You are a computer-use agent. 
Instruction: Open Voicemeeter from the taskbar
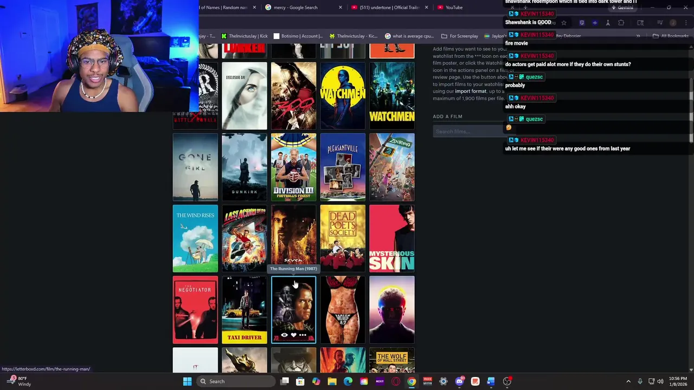[x=427, y=381]
